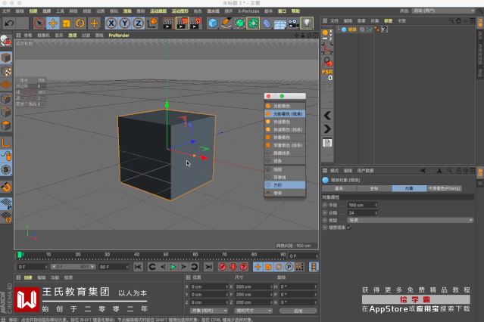Open the 对象 (相对) coordinate dropdown
The height and width of the screenshot is (322, 484).
[x=208, y=311]
